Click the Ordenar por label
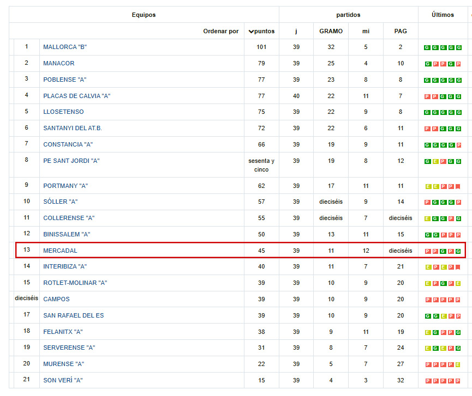Screen dimensions: 472x396 (x=221, y=31)
